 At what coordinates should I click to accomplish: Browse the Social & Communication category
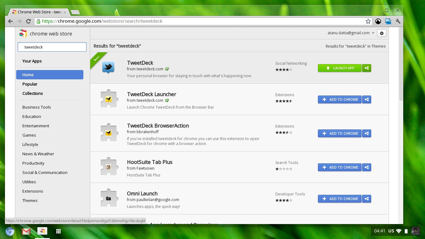pyautogui.click(x=45, y=172)
